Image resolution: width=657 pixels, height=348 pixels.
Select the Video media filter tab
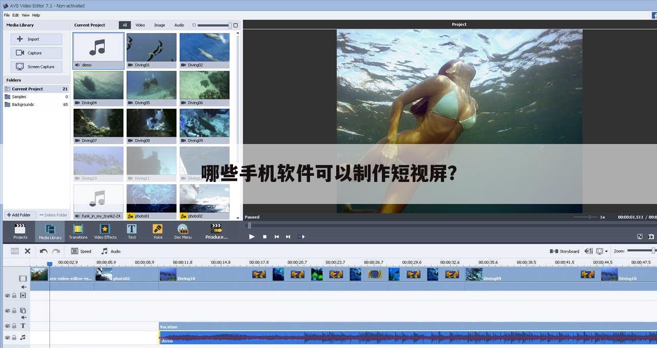140,25
